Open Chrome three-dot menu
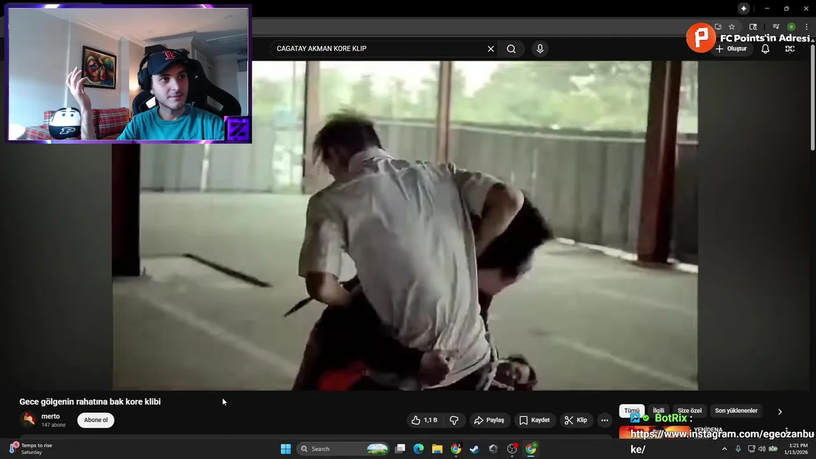 click(x=806, y=27)
